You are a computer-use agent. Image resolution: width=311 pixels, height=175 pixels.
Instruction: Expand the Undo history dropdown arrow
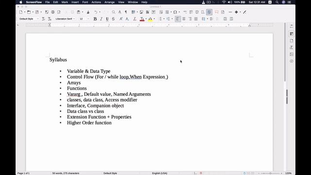(x=100, y=12)
